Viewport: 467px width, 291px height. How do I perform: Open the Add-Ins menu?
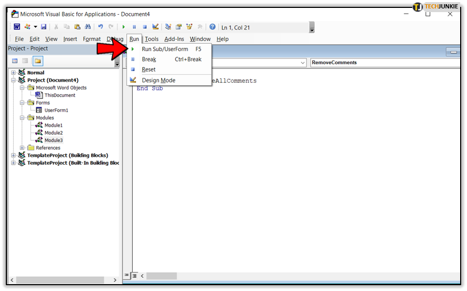click(174, 39)
